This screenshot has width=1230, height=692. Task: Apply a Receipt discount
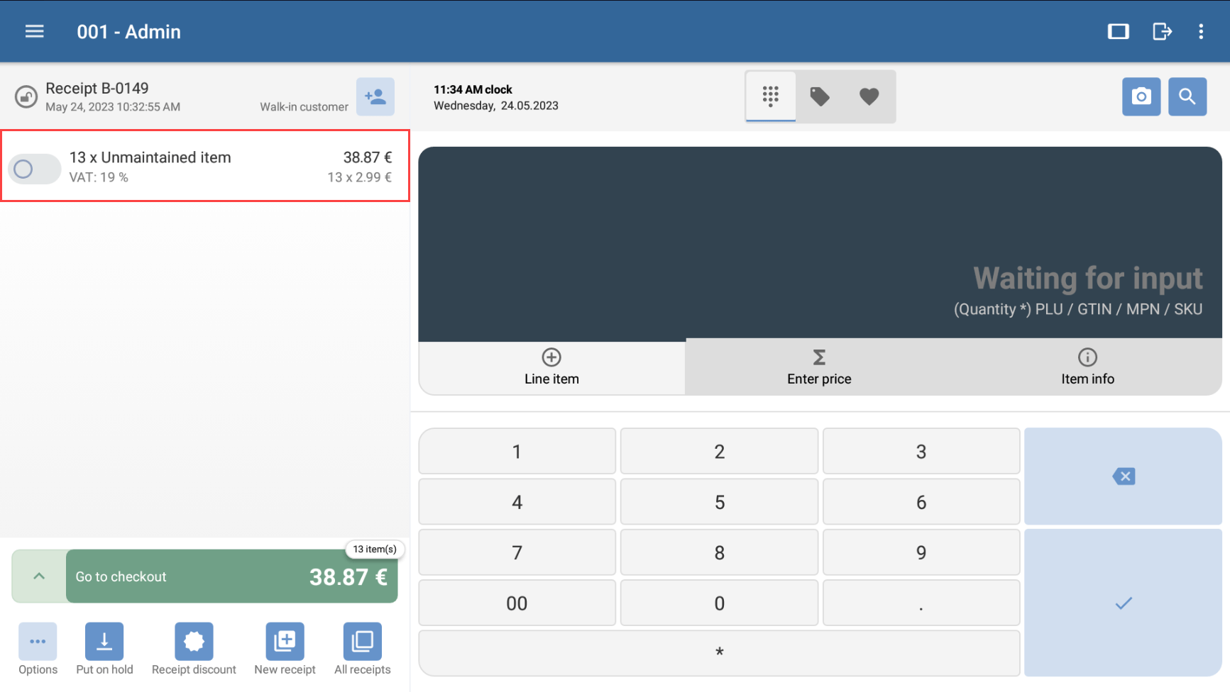(x=194, y=649)
